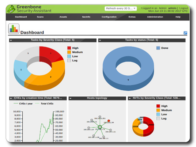Click the Logout link
Screen dimensions: 196x147
coord(183,8)
